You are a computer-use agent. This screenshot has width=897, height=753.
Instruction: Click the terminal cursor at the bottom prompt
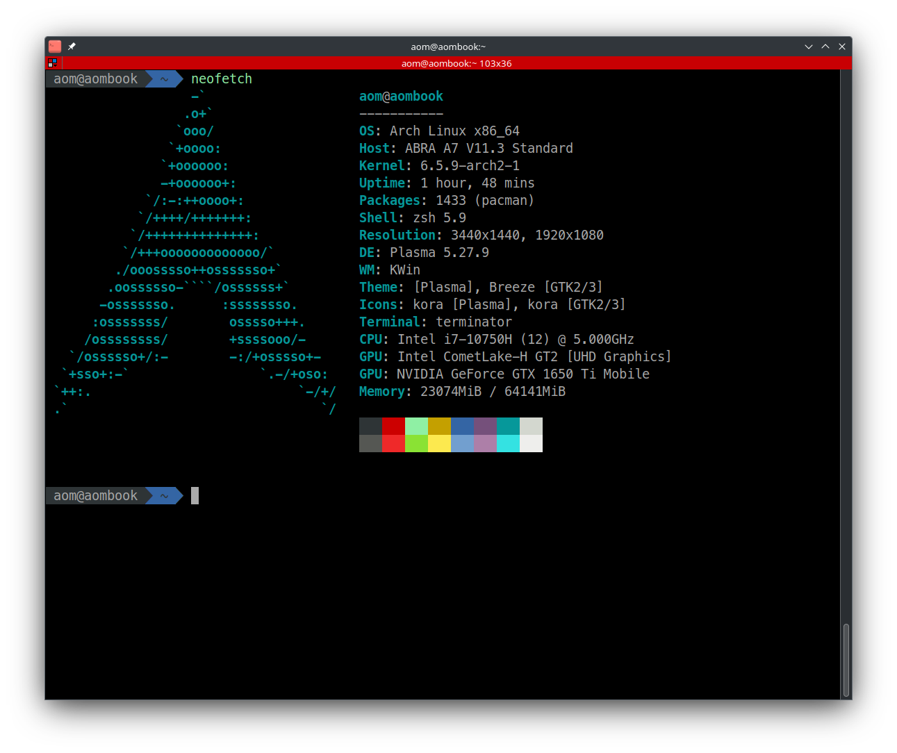click(195, 496)
